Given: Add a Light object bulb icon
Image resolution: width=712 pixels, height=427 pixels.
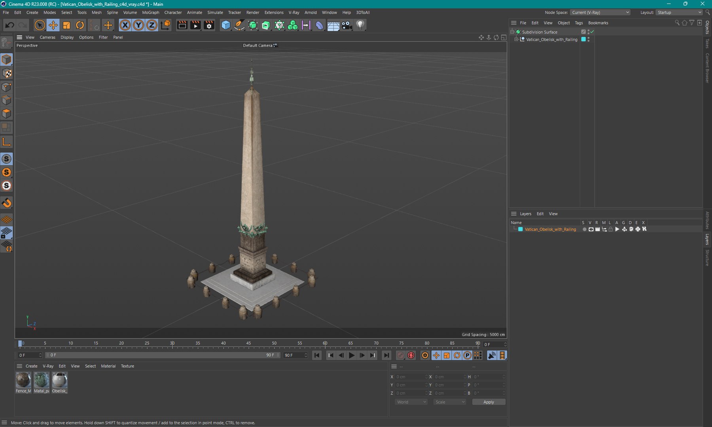Looking at the screenshot, I should 360,25.
